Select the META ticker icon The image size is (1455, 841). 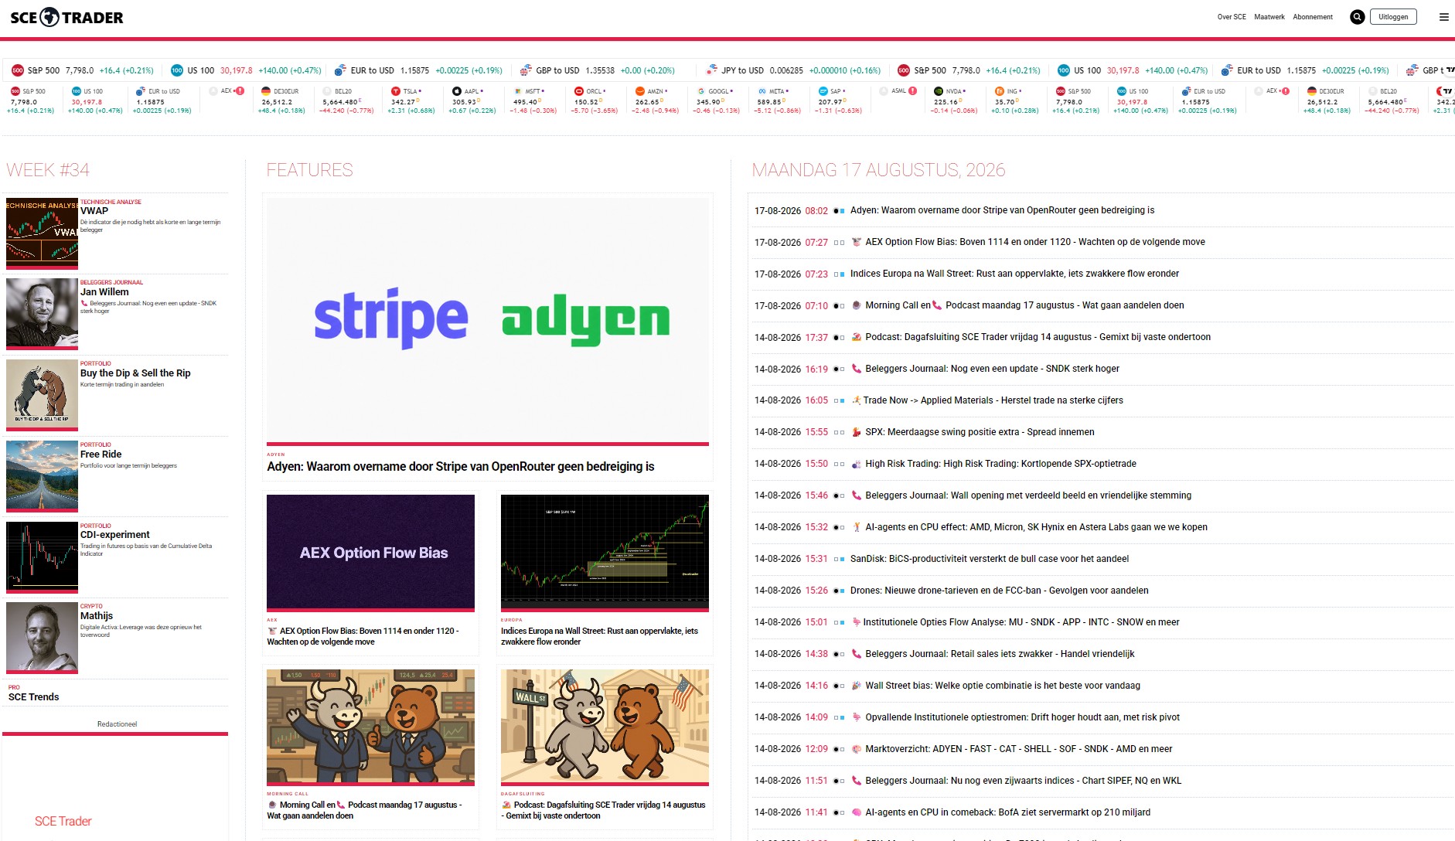(762, 91)
